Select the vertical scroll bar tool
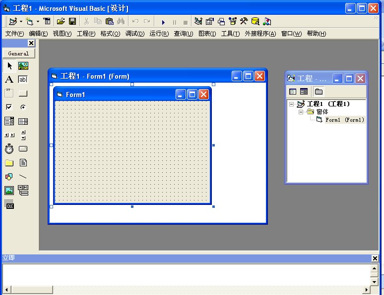384x295 pixels. (23, 135)
